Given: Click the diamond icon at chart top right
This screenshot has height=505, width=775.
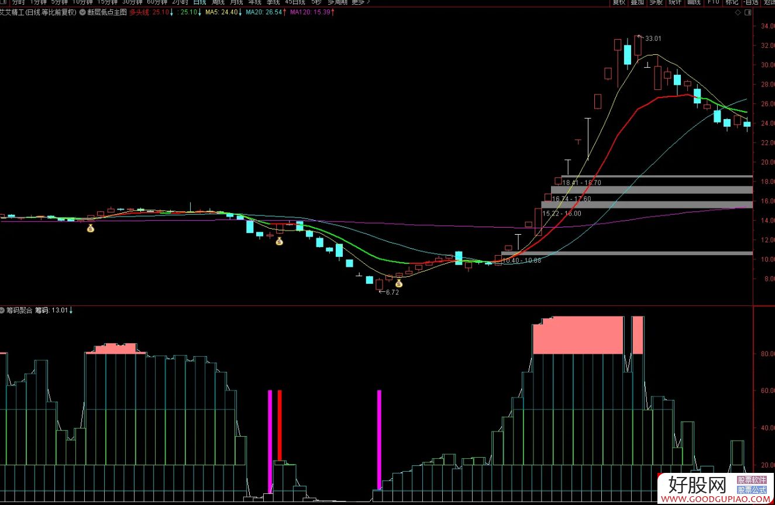Looking at the screenshot, I should 739,12.
